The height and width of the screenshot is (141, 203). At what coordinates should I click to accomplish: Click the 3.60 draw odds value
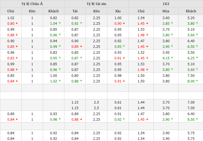(x=166, y=18)
